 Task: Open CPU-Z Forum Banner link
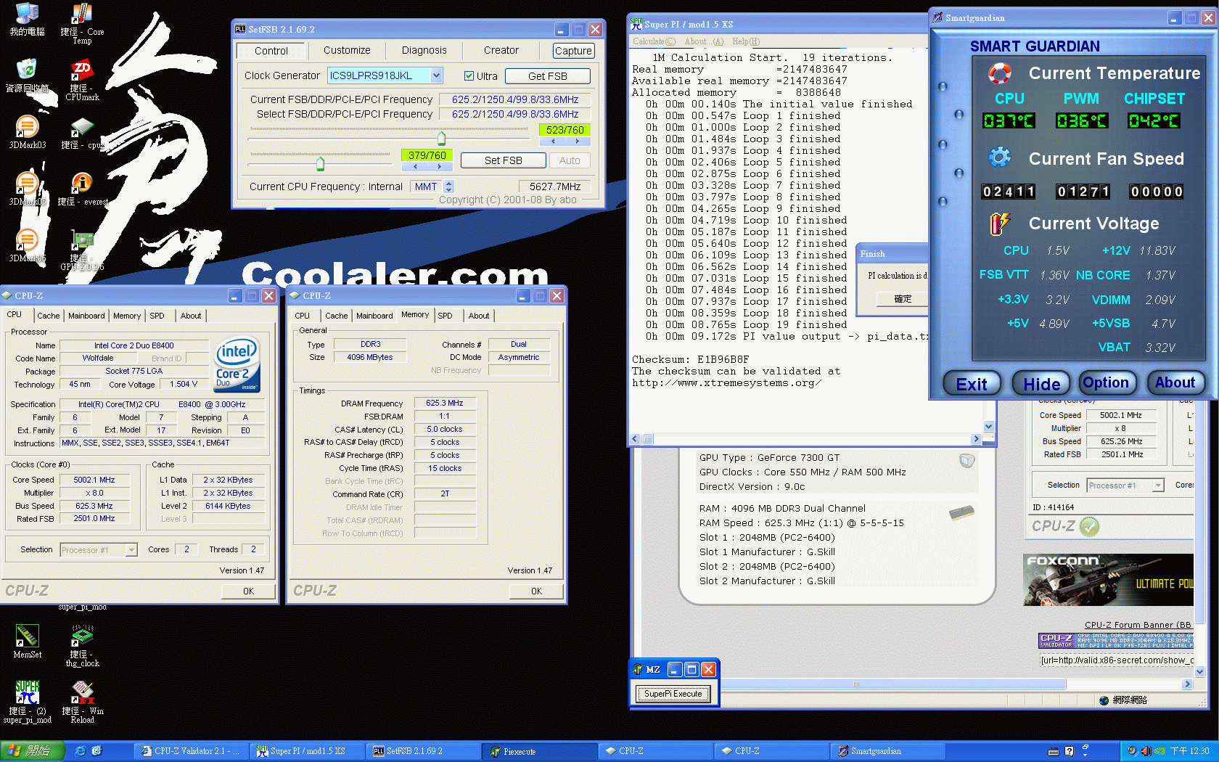pyautogui.click(x=1138, y=625)
